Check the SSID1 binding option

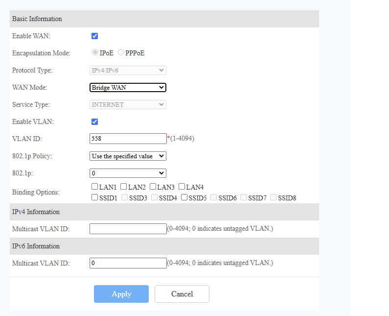point(94,197)
